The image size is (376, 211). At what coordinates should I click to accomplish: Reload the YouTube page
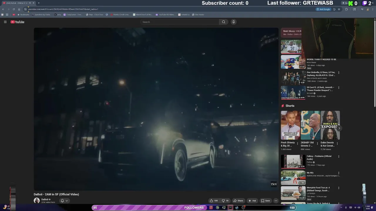(x=14, y=9)
